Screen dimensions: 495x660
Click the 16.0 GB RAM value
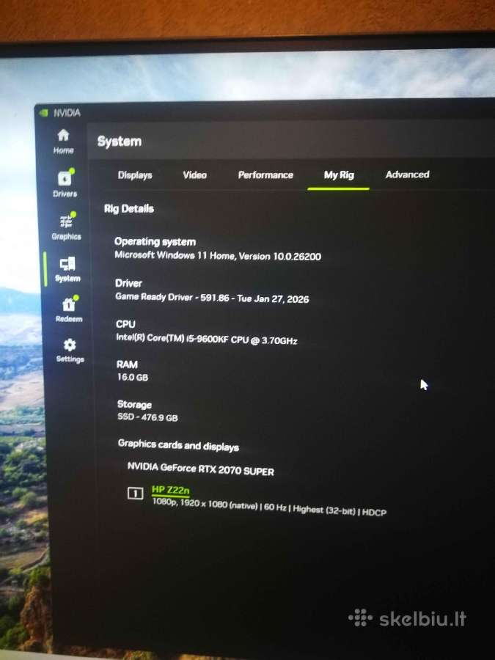point(133,377)
